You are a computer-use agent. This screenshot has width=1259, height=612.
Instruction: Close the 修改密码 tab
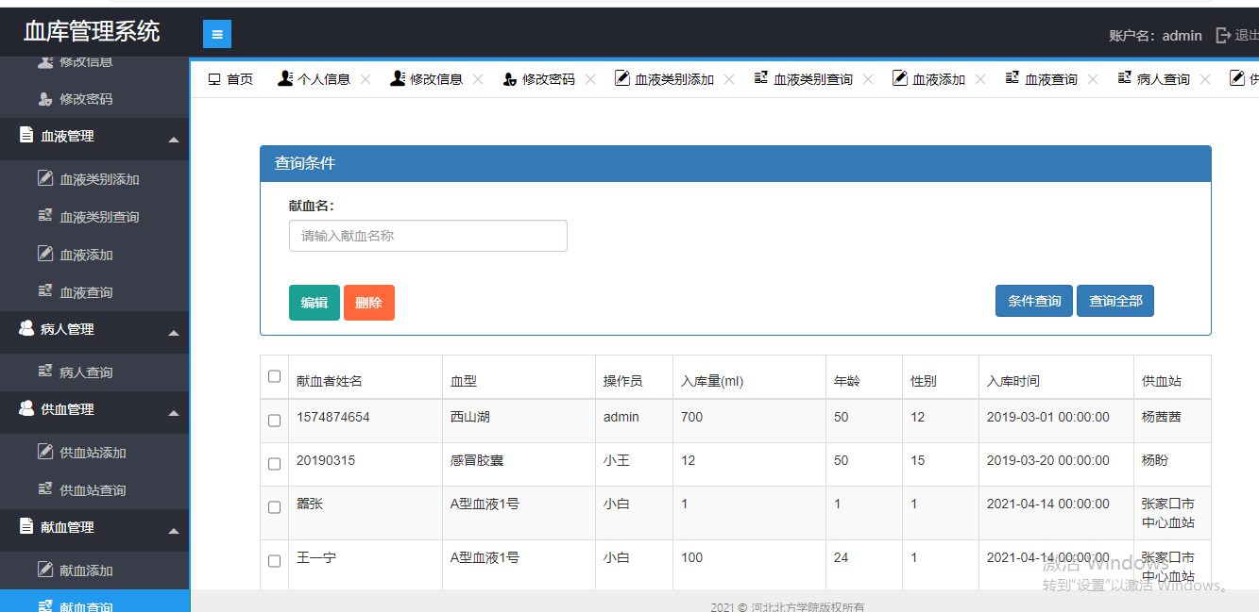(590, 79)
